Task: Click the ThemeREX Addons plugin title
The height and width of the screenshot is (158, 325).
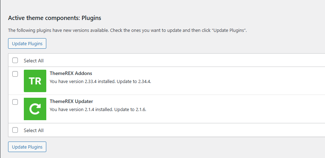Action: click(x=71, y=73)
